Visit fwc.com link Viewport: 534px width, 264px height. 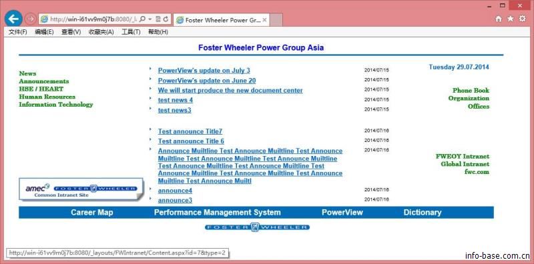tap(477, 172)
